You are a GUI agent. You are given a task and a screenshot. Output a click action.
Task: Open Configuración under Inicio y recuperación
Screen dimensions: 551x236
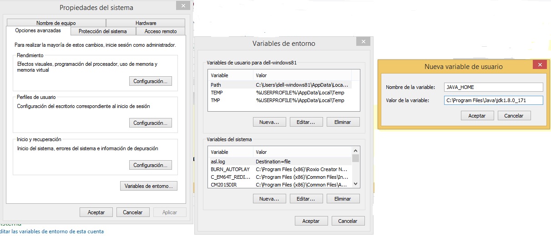click(x=151, y=165)
